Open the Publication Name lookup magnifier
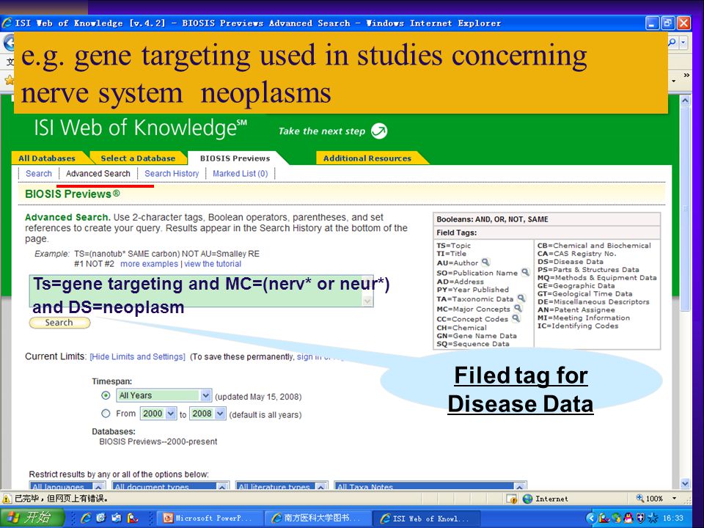704x528 pixels. (525, 272)
